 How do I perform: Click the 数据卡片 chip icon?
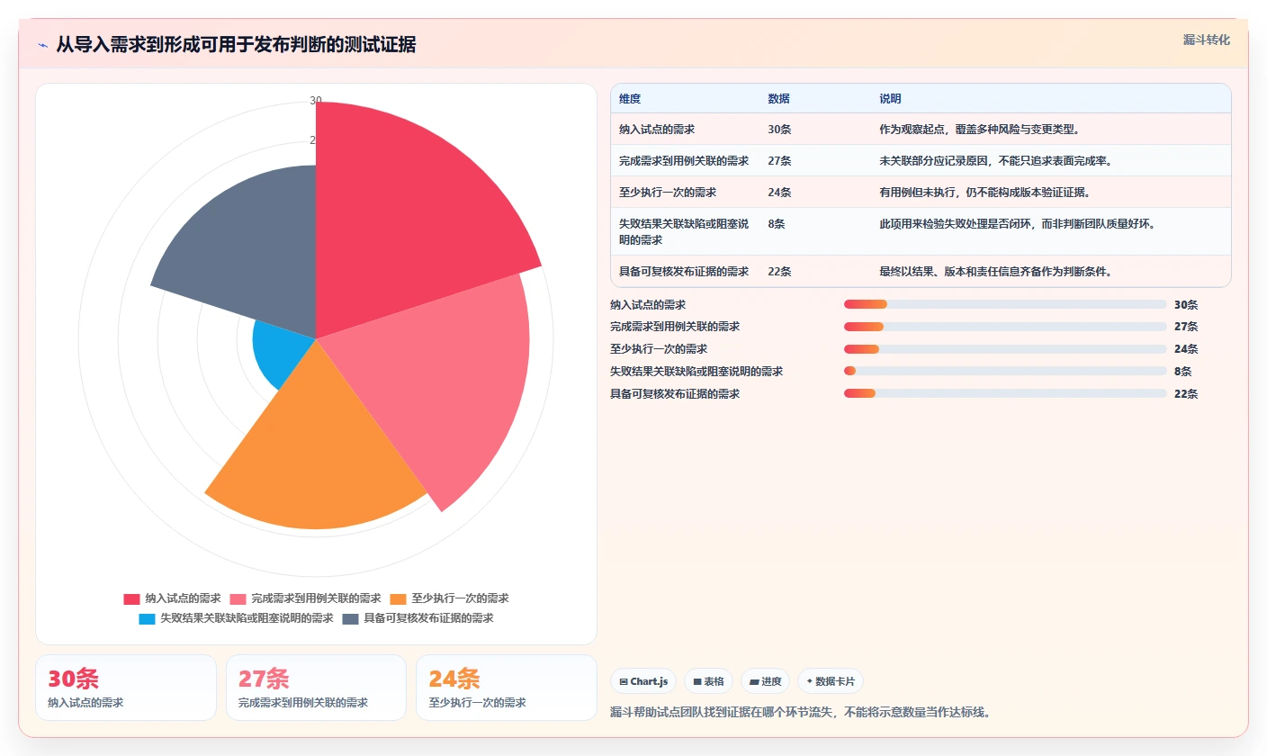coord(810,681)
